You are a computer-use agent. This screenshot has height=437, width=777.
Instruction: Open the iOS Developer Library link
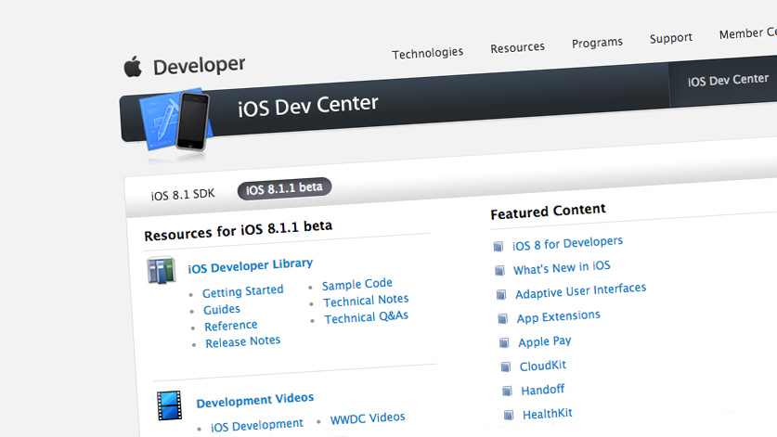click(x=251, y=266)
